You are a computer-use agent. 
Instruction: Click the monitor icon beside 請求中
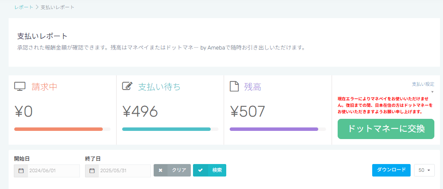pos(20,87)
